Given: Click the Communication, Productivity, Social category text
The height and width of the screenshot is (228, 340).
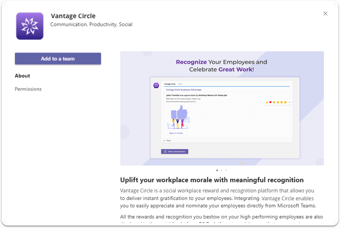Looking at the screenshot, I should click(91, 24).
